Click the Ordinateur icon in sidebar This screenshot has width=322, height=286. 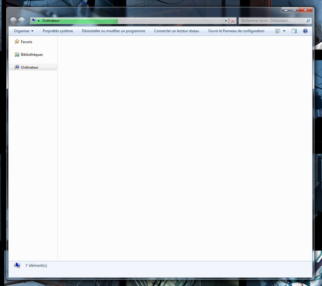tap(17, 67)
